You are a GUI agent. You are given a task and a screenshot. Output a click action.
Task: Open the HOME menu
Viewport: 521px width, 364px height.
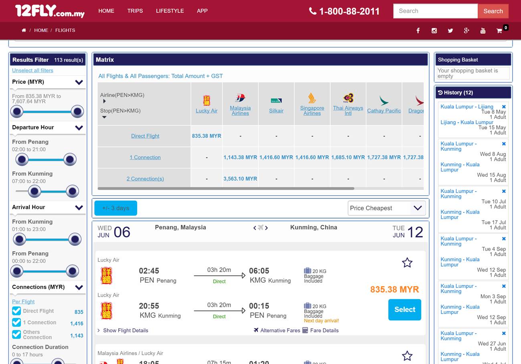pyautogui.click(x=106, y=11)
